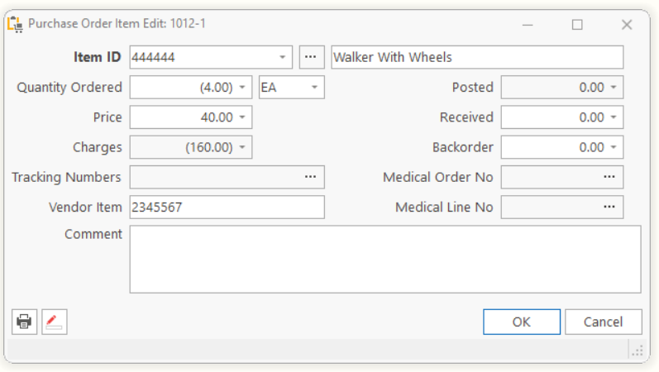Open the Received dropdown arrow
Image resolution: width=659 pixels, height=372 pixels.
tap(614, 117)
